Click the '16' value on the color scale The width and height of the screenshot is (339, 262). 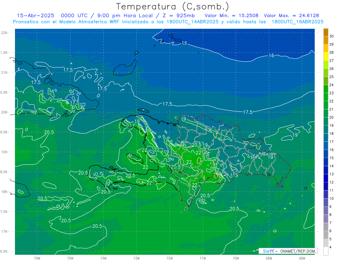pos(332,150)
